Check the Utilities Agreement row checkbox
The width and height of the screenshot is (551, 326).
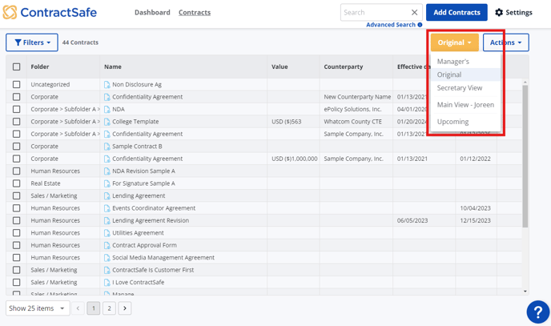click(17, 233)
